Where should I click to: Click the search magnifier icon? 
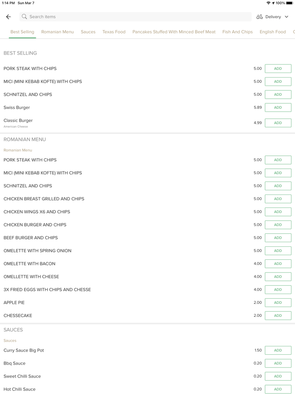[x=24, y=17]
